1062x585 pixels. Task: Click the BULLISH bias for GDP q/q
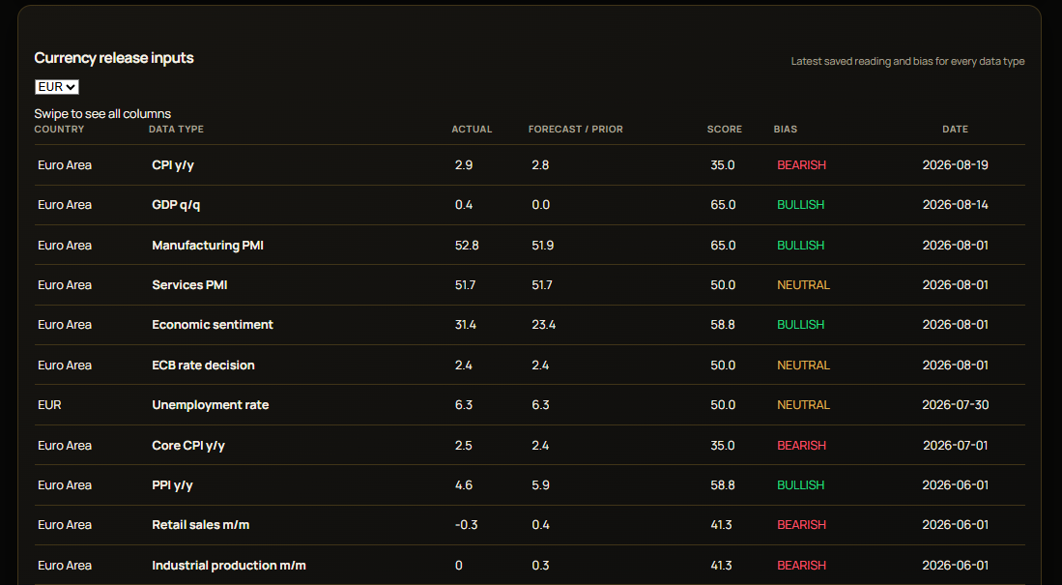[800, 205]
